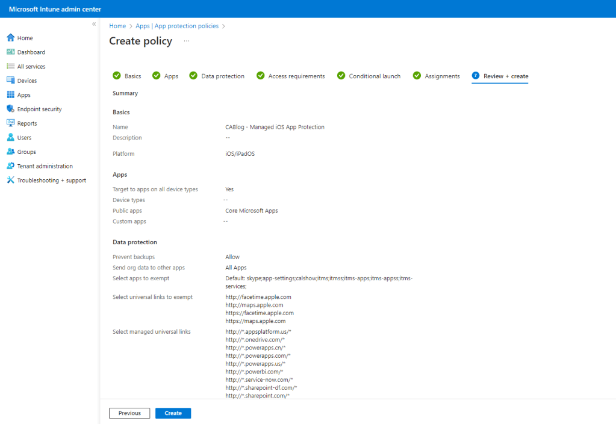This screenshot has width=616, height=424.
Task: Open the Dashboard icon in sidebar
Action: coord(10,52)
